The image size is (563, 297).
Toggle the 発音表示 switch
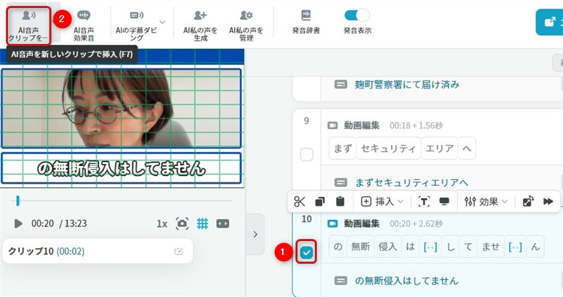click(357, 15)
